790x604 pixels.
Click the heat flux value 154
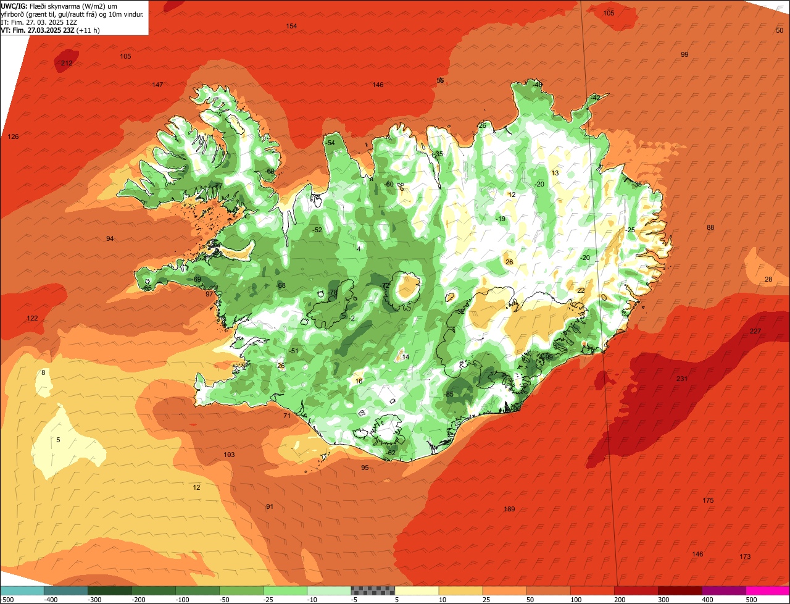291,26
